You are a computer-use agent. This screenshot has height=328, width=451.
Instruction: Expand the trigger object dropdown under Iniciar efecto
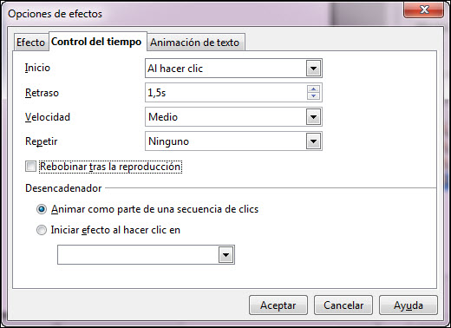pos(225,255)
